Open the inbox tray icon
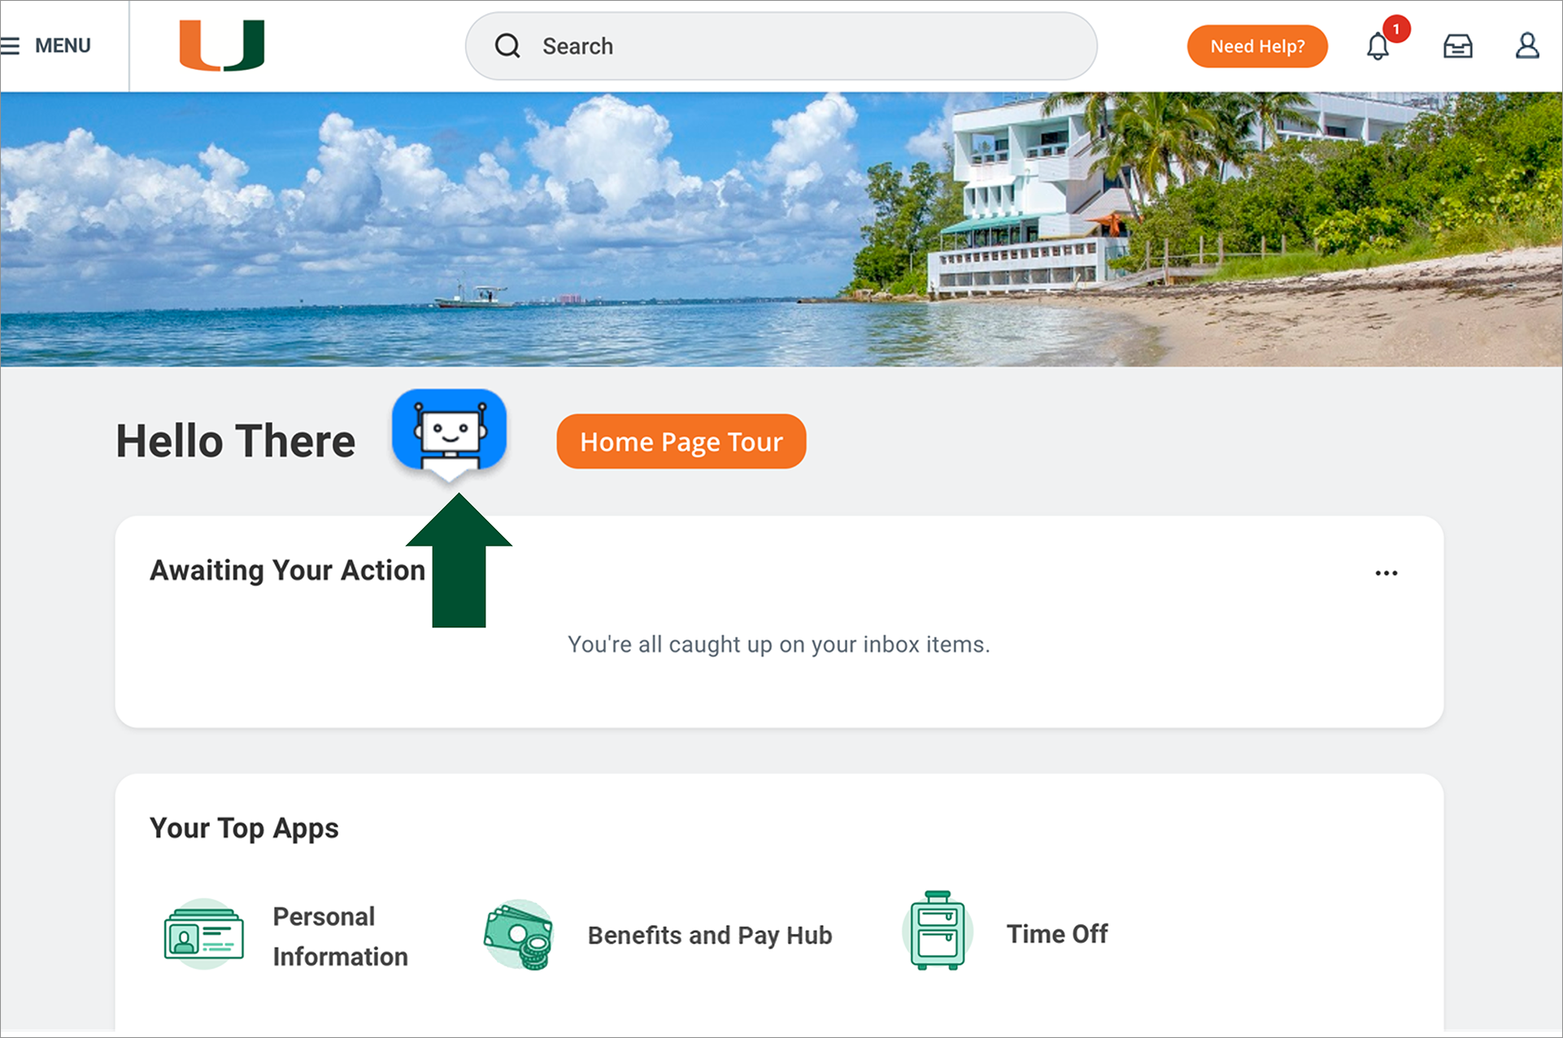The width and height of the screenshot is (1563, 1038). tap(1457, 46)
